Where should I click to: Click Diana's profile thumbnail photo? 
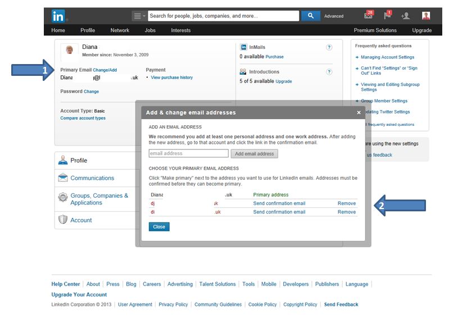click(69, 51)
